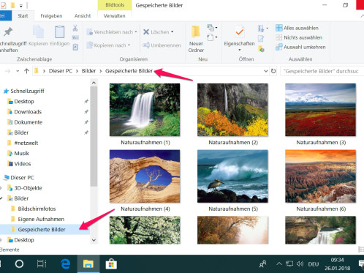Open Dokumente in the navigation pane
The width and height of the screenshot is (364, 273).
coord(28,122)
